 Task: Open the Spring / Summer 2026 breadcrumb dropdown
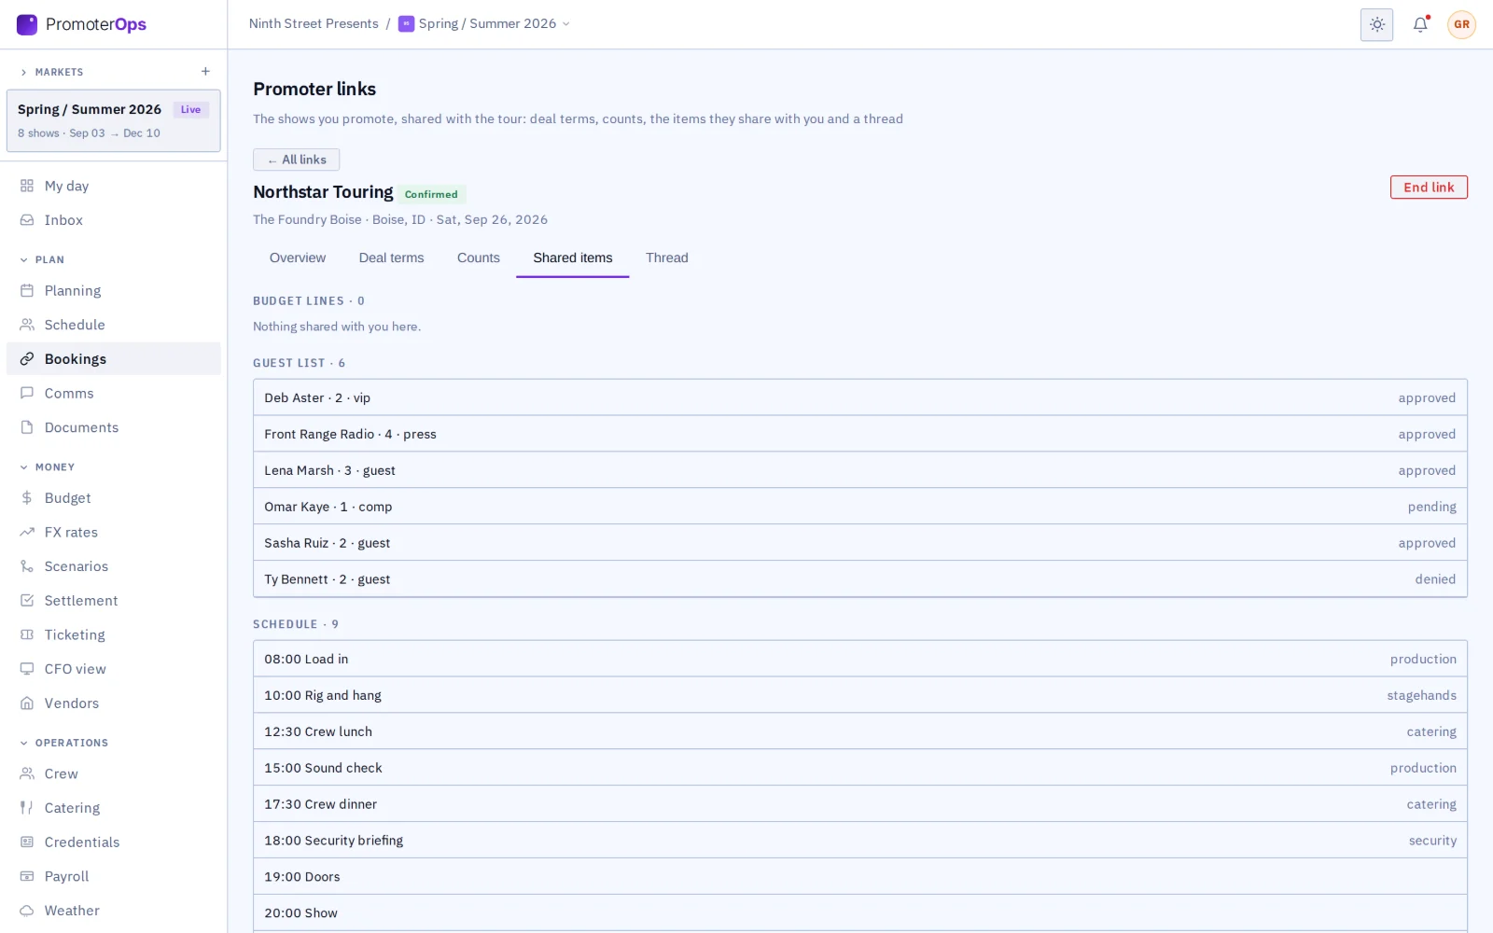(483, 24)
